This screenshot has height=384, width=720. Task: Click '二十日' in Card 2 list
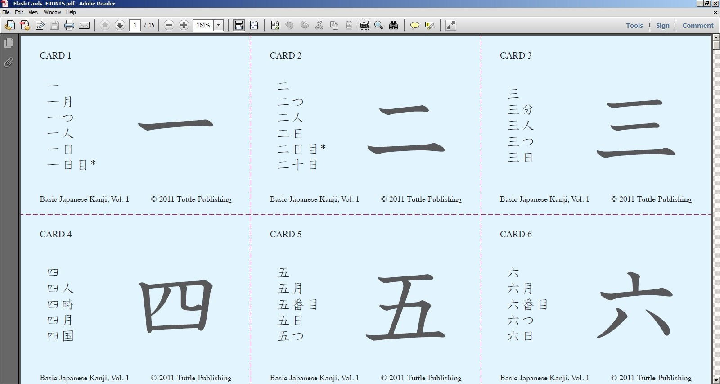pos(297,165)
